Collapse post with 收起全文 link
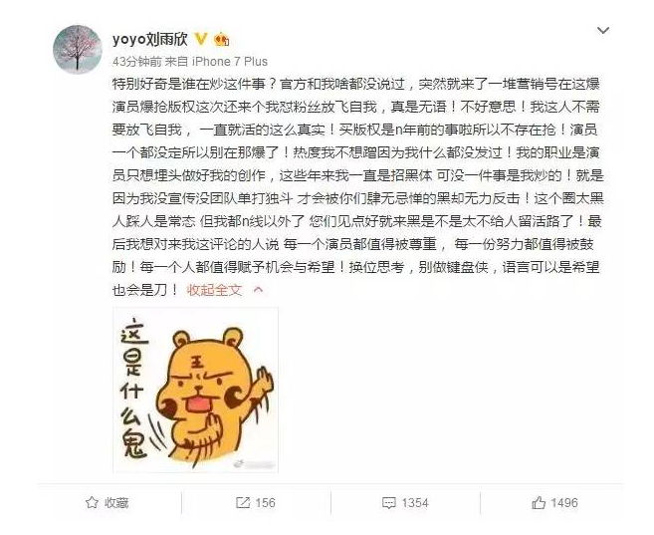This screenshot has width=654, height=535. [214, 290]
